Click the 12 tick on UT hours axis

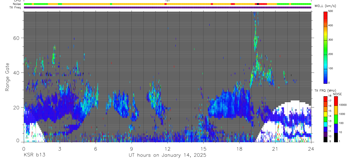[x=167, y=149]
